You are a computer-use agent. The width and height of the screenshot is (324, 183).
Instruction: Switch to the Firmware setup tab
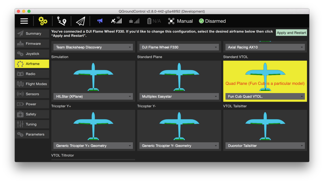[x=32, y=44]
